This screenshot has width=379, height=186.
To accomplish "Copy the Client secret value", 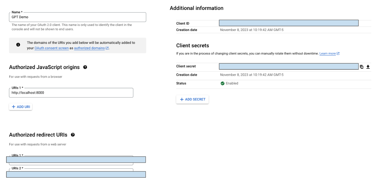I will [362, 66].
